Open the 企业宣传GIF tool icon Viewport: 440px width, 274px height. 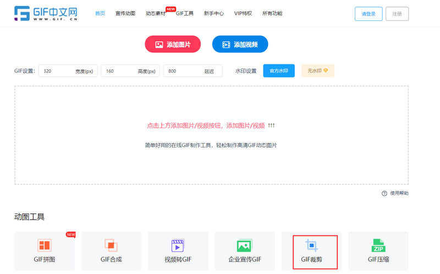click(245, 245)
